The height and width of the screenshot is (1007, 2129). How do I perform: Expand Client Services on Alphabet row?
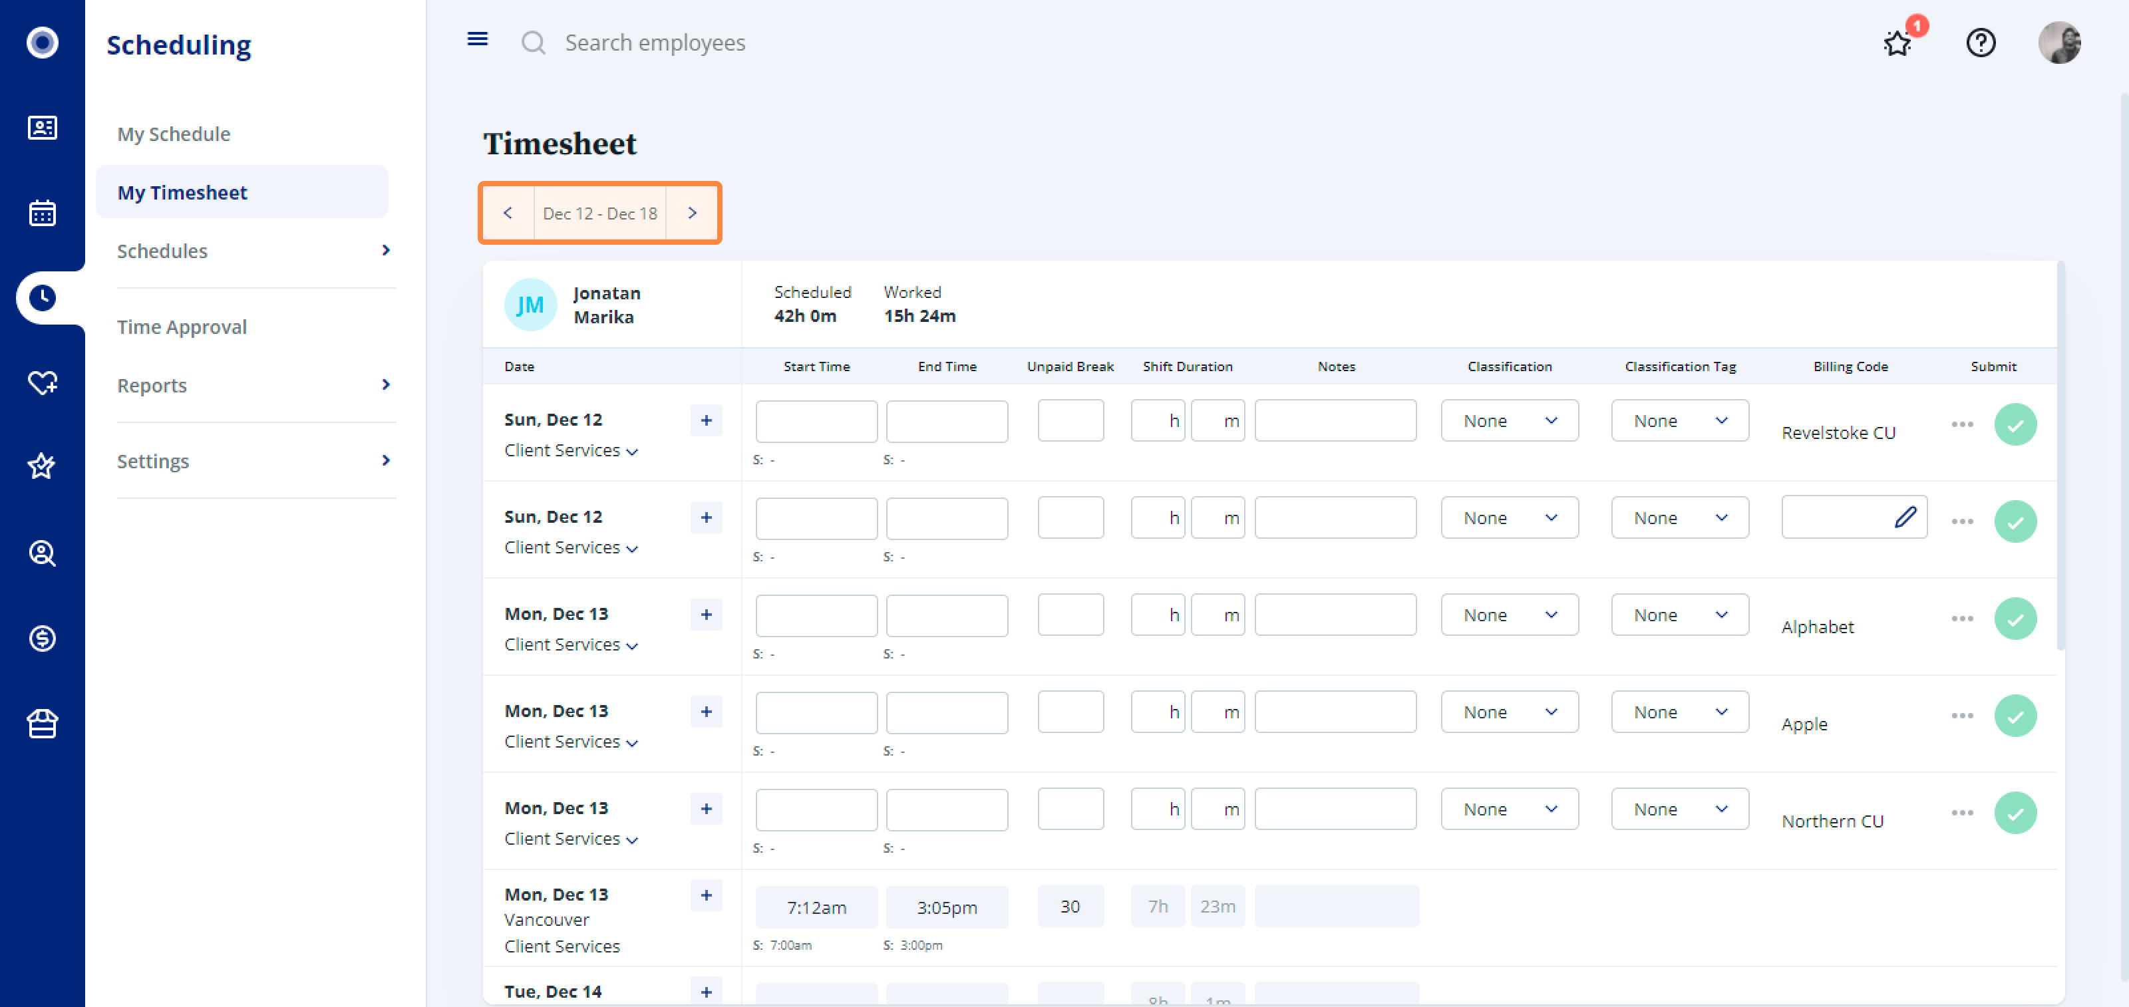[571, 645]
